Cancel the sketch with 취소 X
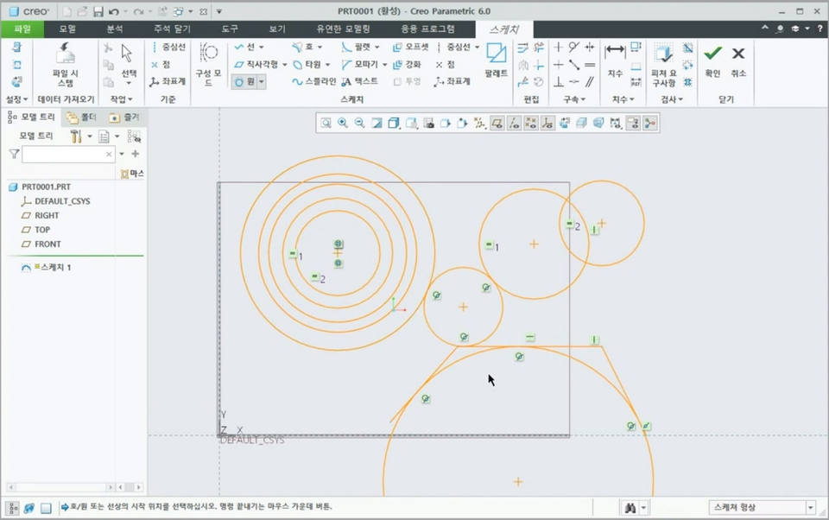 738,60
